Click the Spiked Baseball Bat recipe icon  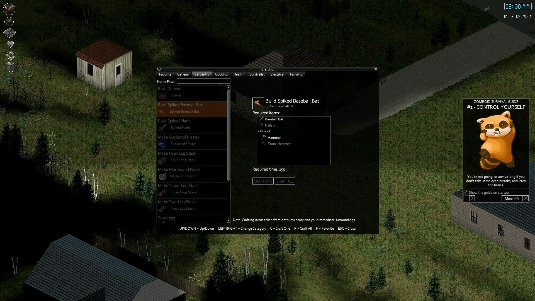(x=163, y=111)
